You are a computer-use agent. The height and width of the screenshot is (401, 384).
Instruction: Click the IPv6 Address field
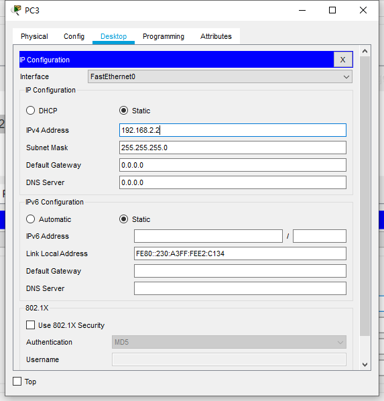click(x=208, y=236)
